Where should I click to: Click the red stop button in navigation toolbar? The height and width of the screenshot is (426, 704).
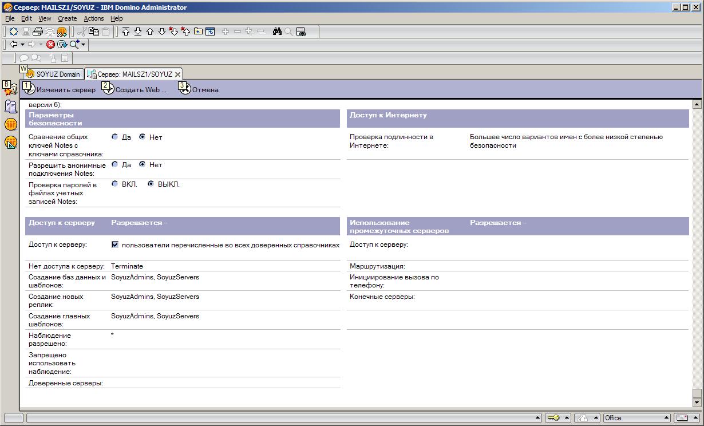click(x=51, y=45)
